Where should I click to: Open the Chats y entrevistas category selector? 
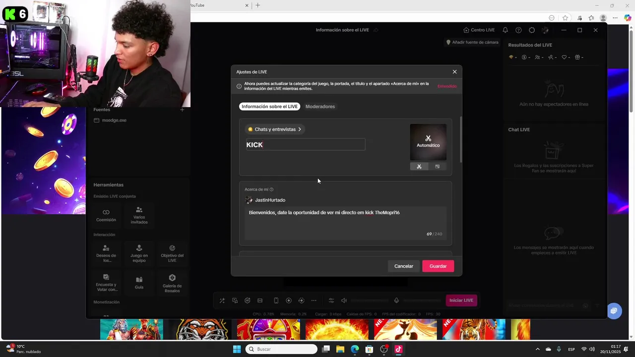[x=274, y=129]
